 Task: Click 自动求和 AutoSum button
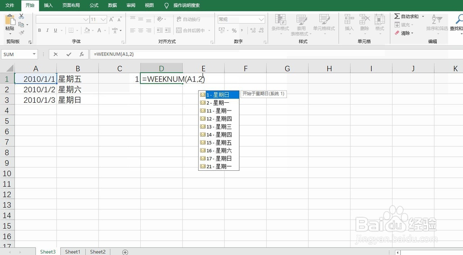pyautogui.click(x=407, y=17)
